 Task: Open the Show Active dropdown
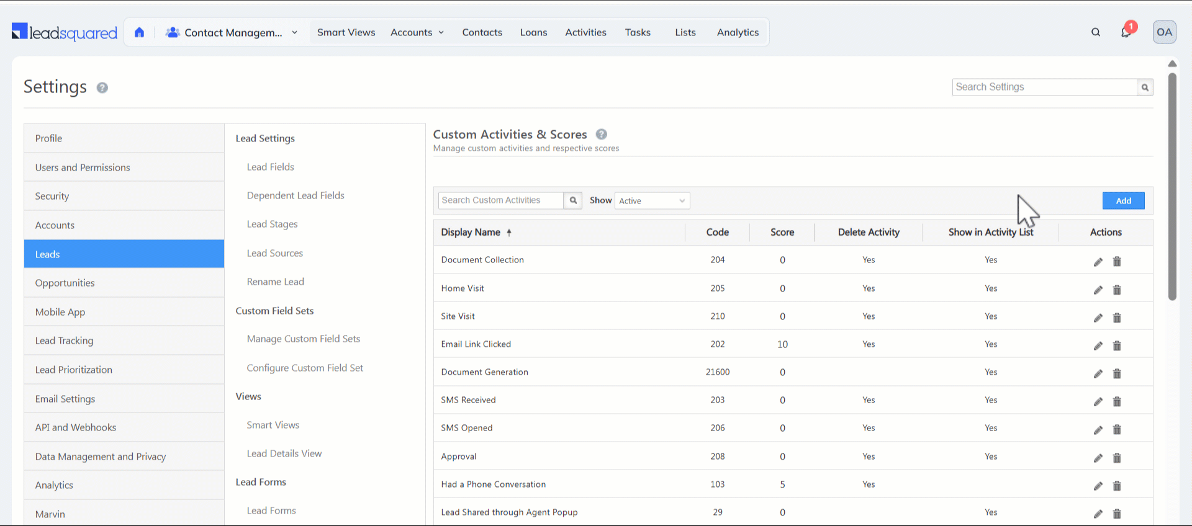[652, 200]
